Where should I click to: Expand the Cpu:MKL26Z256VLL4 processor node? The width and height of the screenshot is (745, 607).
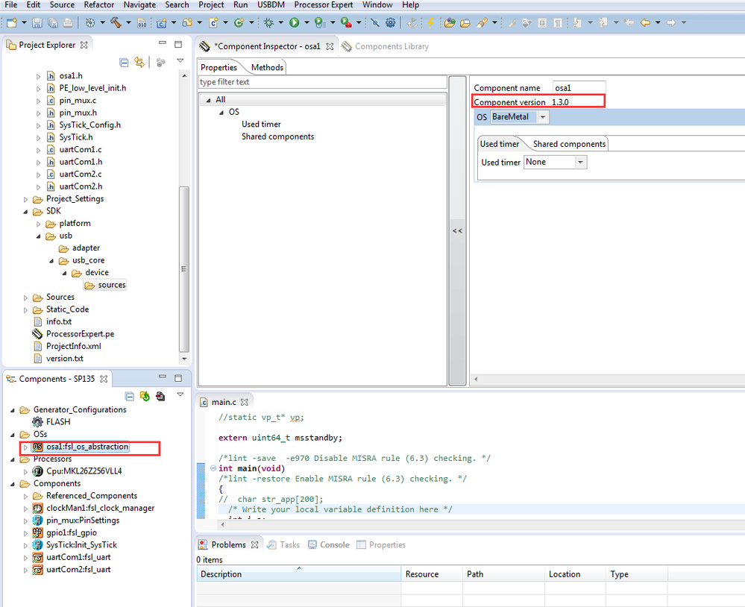click(25, 471)
